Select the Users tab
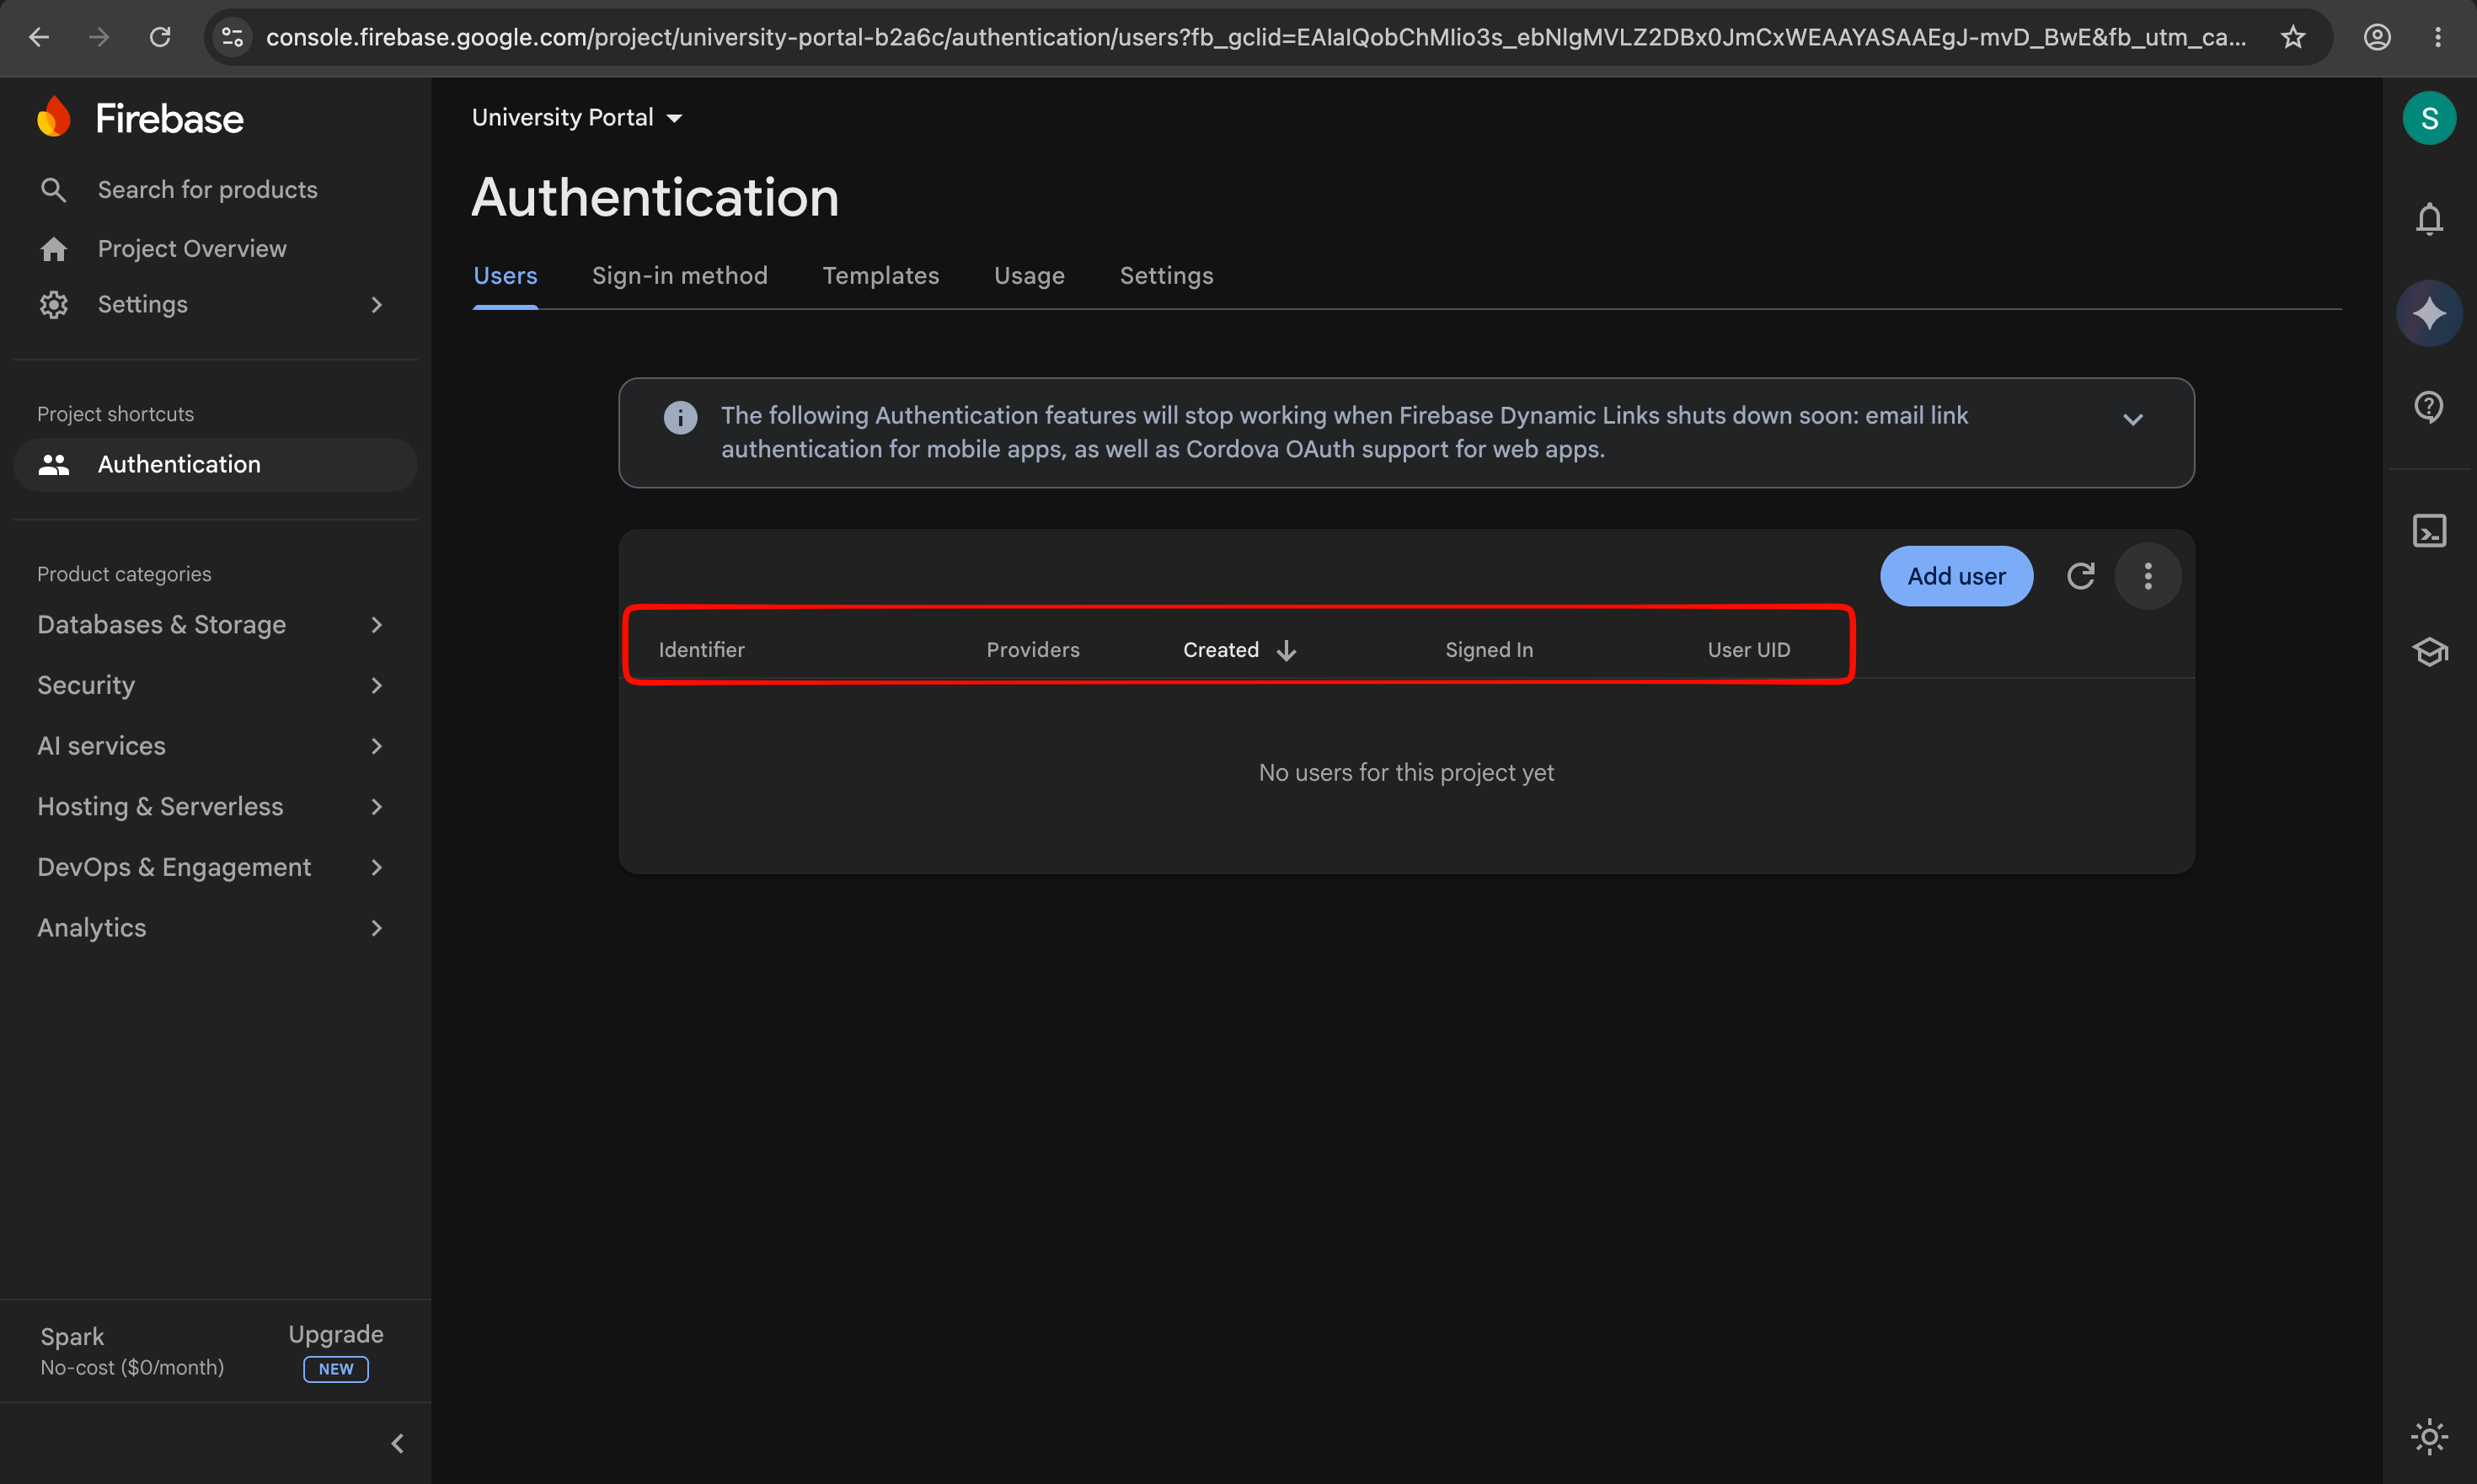Screen dimensions: 2477x1484 point(506,276)
